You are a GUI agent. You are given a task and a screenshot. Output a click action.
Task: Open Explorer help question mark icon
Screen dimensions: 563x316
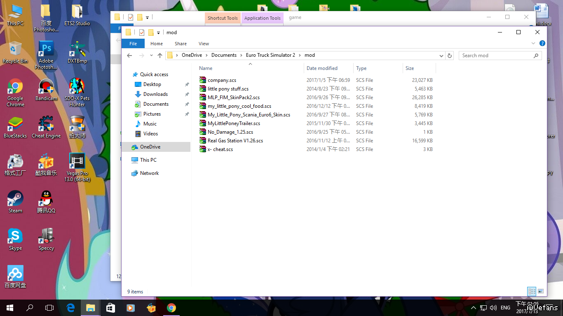pos(542,43)
